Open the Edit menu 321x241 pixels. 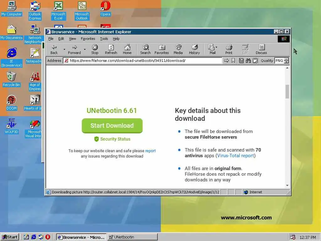pos(61,39)
